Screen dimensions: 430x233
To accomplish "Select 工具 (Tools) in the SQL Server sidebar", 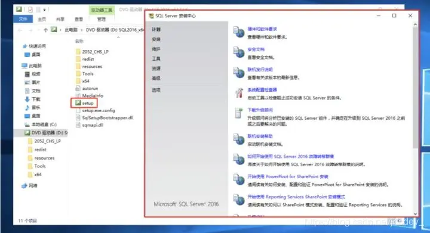I will (x=156, y=58).
